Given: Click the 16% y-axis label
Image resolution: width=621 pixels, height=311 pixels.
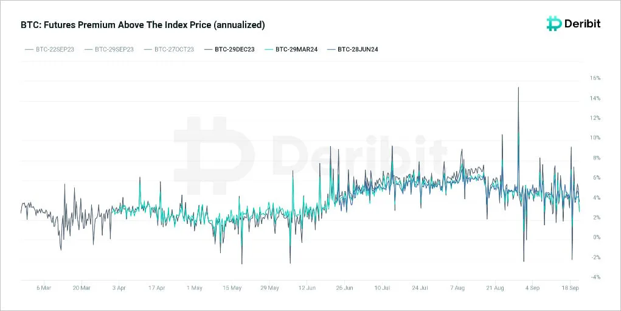Looking at the screenshot, I should tap(595, 78).
